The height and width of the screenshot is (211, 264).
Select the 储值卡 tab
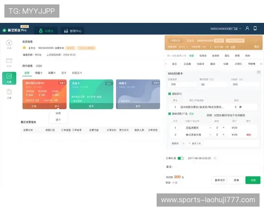pyautogui.click(x=39, y=73)
